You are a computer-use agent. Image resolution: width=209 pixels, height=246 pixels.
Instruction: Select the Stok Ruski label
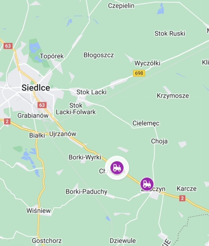(x=170, y=33)
